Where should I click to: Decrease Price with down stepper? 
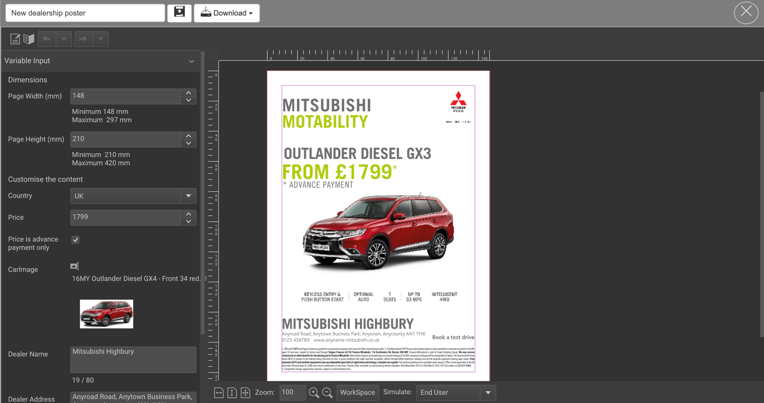coord(188,221)
